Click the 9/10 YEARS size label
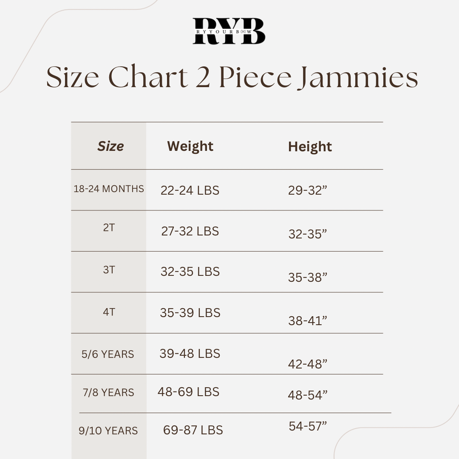This screenshot has height=459, width=459. pos(108,431)
